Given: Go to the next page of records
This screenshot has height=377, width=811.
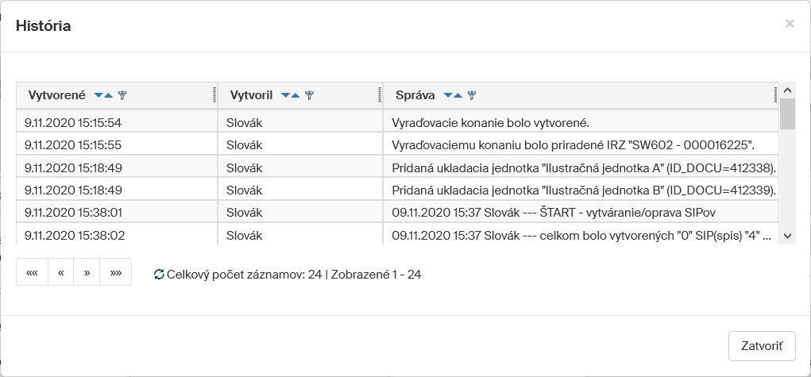Looking at the screenshot, I should coord(87,272).
